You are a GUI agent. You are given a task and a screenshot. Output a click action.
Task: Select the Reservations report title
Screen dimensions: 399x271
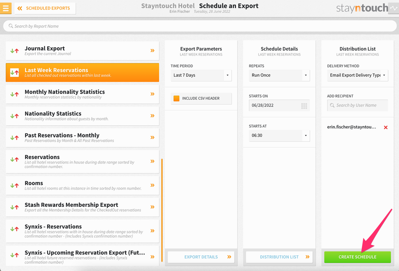pos(42,157)
